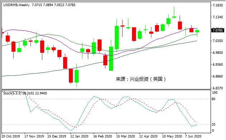This screenshot has width=226, height=140.
Task: Select the highest-wick green candle in May
Action: pyautogui.click(x=174, y=17)
